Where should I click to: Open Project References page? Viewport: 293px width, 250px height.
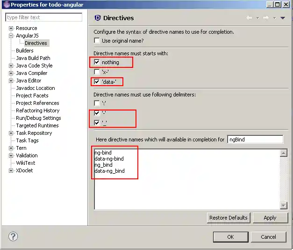pos(37,103)
